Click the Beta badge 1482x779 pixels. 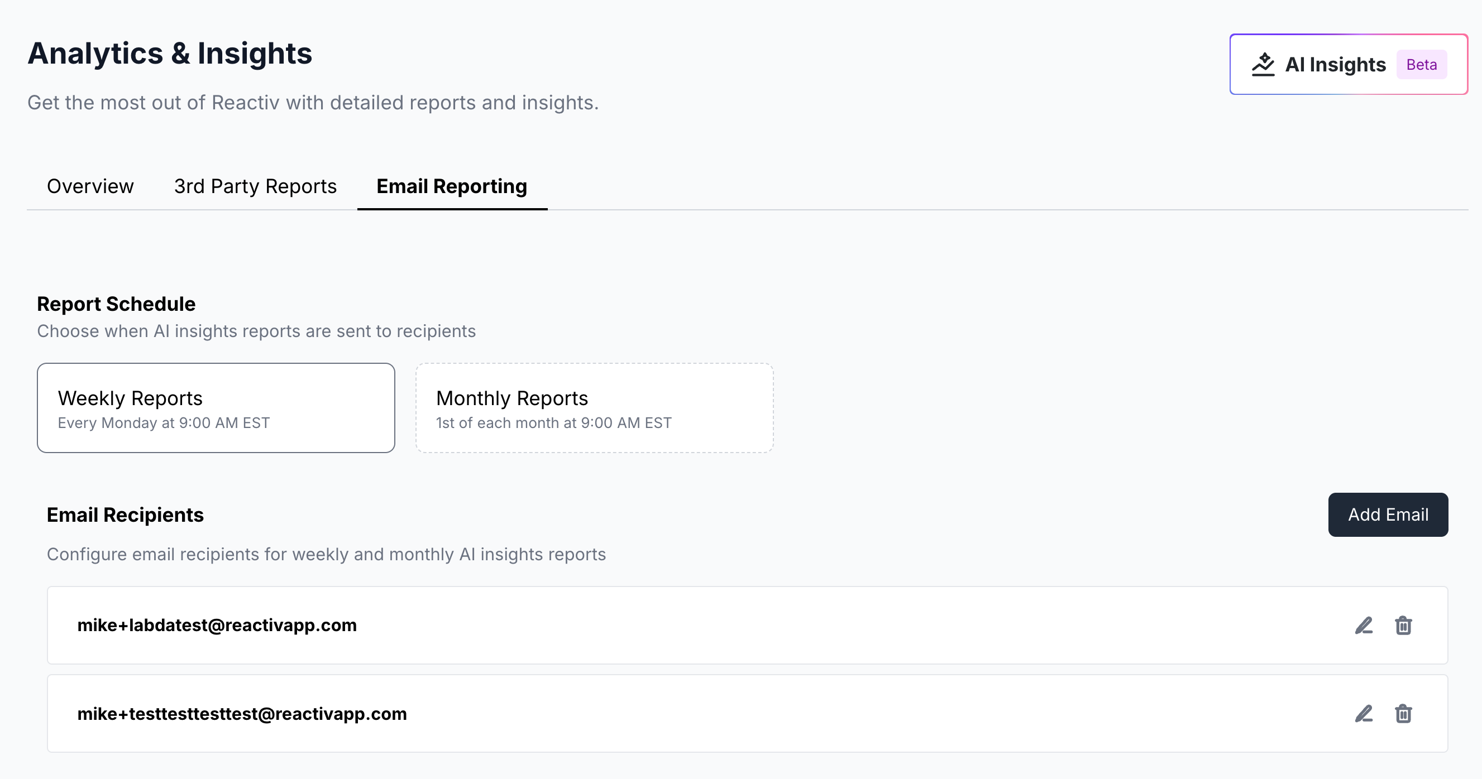click(x=1421, y=64)
